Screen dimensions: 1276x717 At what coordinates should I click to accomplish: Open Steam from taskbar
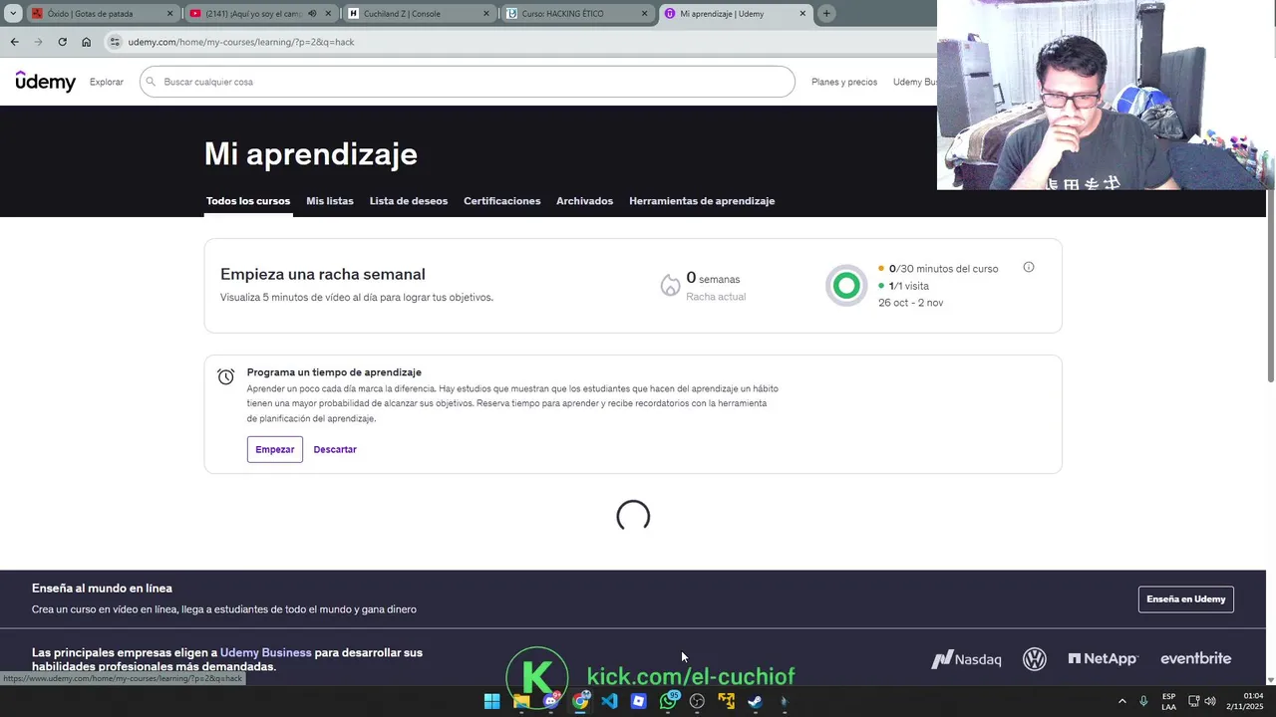click(756, 701)
